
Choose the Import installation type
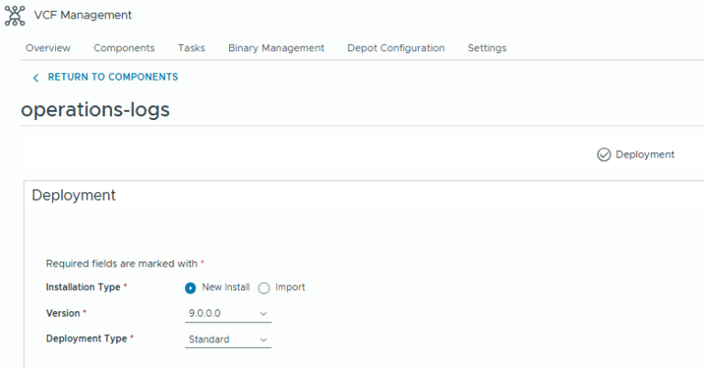point(264,287)
